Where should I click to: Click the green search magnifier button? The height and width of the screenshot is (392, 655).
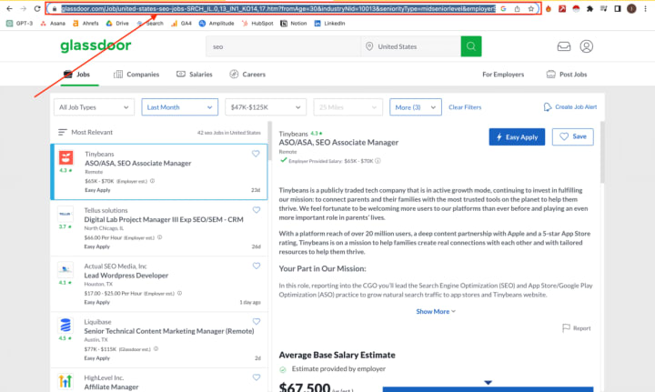(471, 46)
